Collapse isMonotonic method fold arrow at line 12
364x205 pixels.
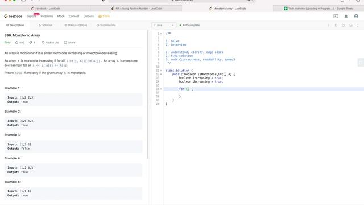pyautogui.click(x=161, y=74)
